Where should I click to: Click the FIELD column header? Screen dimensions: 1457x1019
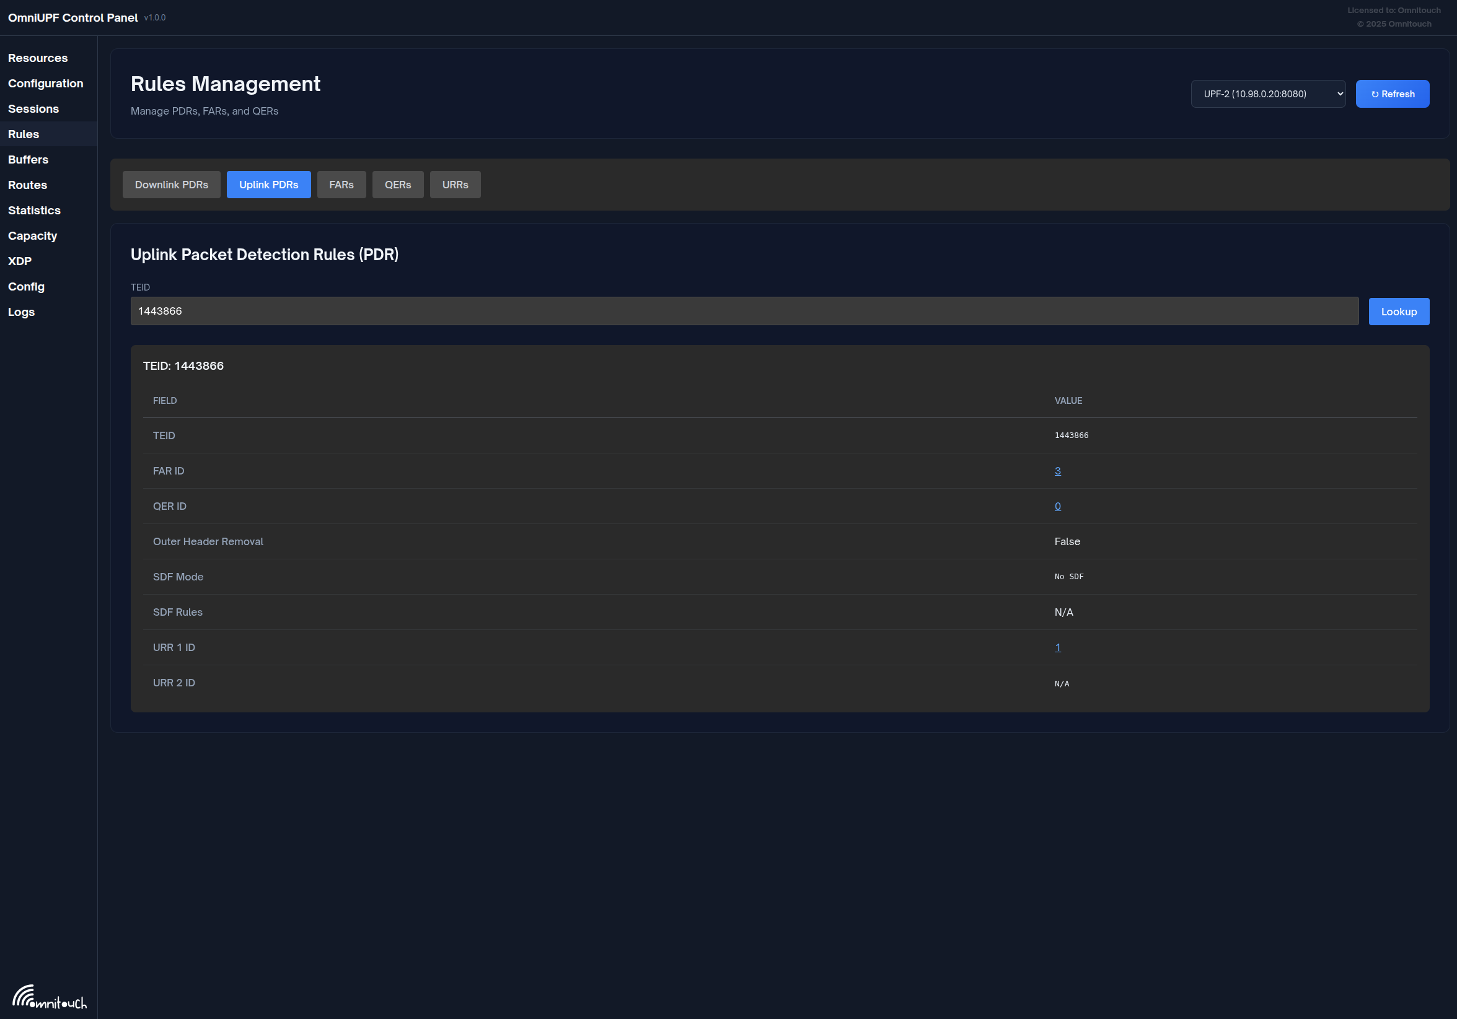pyautogui.click(x=165, y=401)
